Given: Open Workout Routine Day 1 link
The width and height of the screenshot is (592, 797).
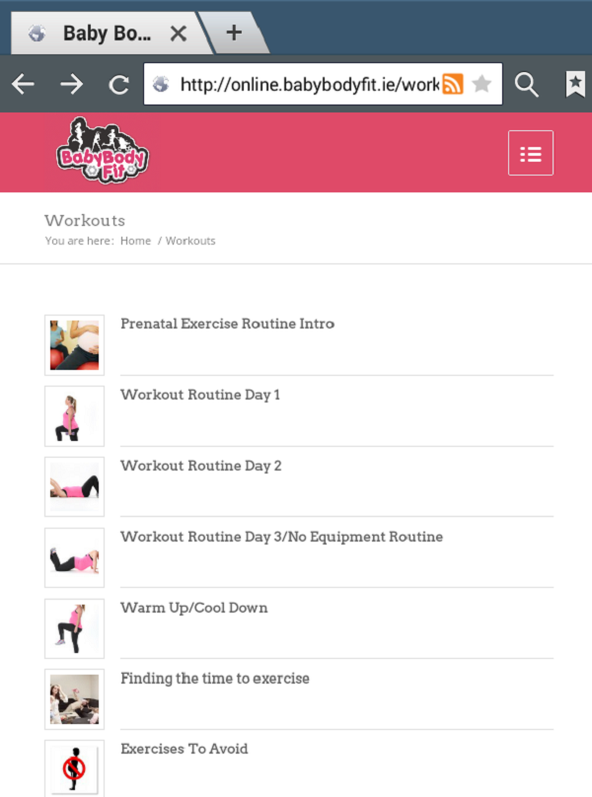Looking at the screenshot, I should point(200,395).
